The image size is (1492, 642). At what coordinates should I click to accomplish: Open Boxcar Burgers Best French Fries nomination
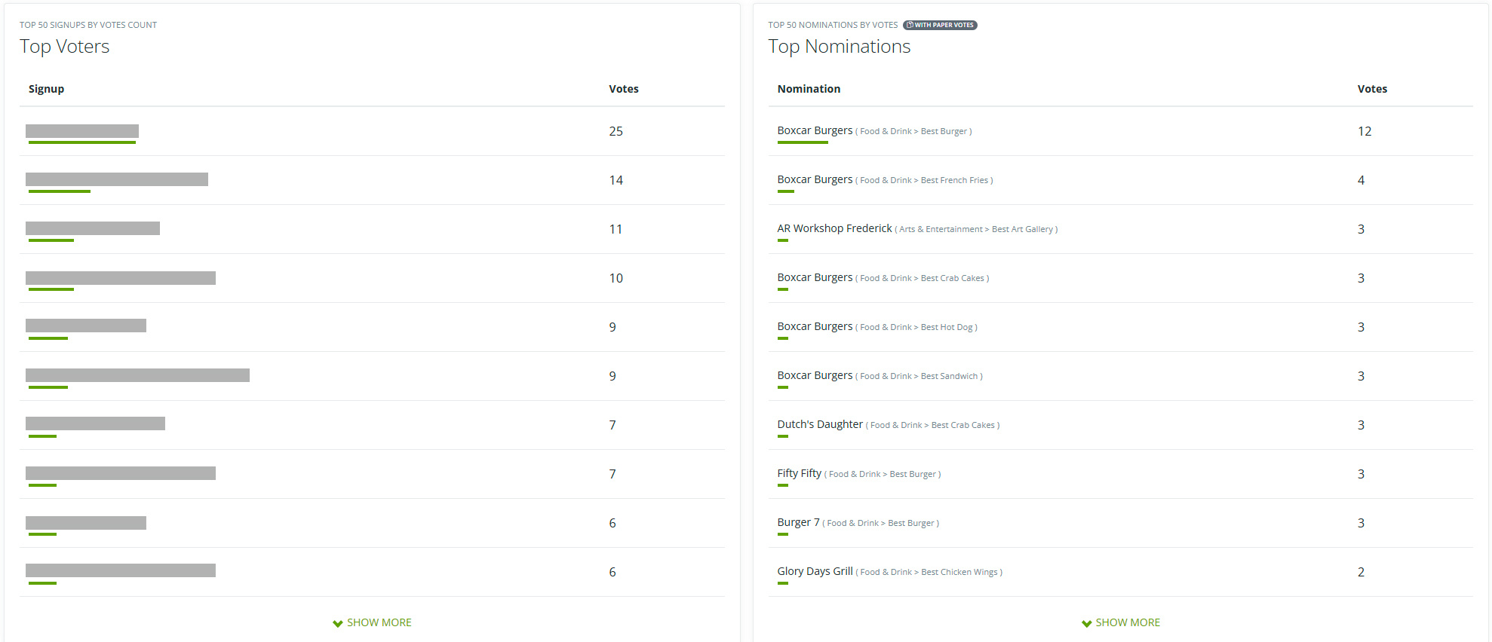(815, 179)
